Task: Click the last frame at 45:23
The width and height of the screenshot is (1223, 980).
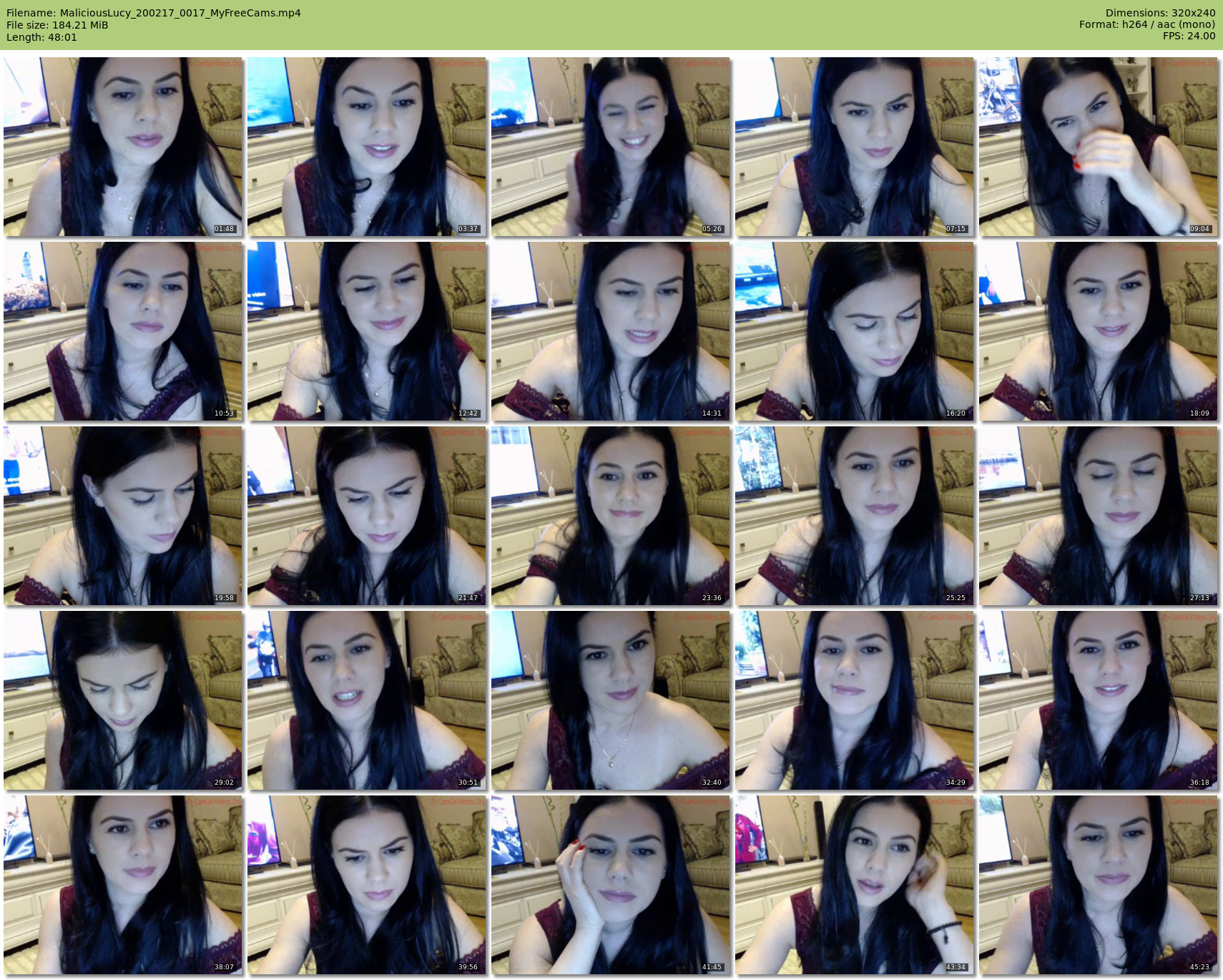Action: (x=1098, y=885)
